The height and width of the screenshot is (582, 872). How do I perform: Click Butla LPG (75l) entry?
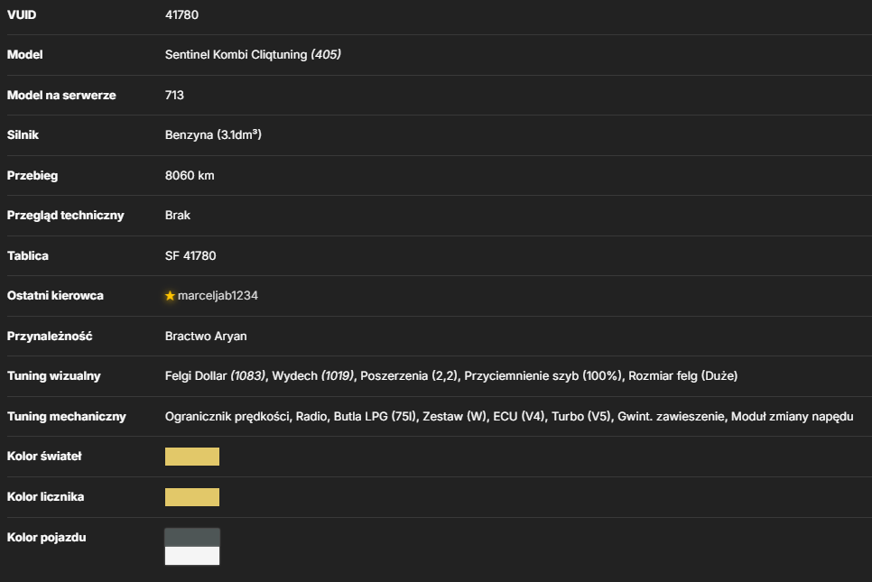pyautogui.click(x=375, y=416)
